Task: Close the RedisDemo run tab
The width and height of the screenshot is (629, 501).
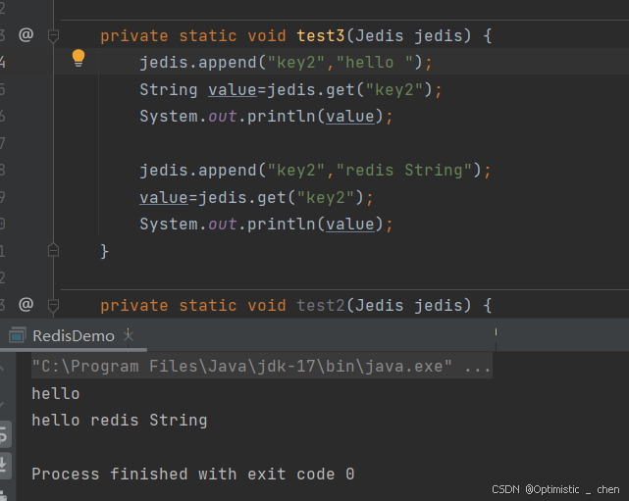Action: pos(129,335)
